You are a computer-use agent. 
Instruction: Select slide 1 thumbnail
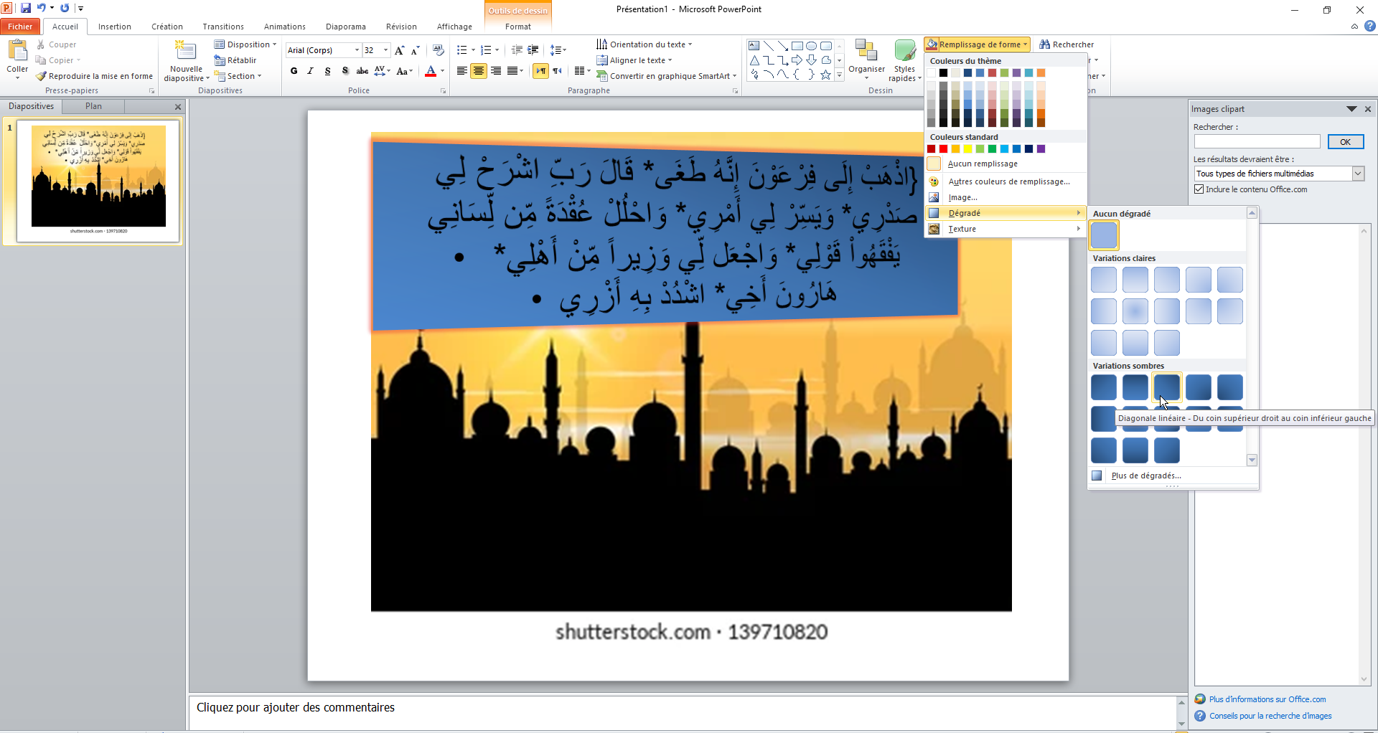98,181
